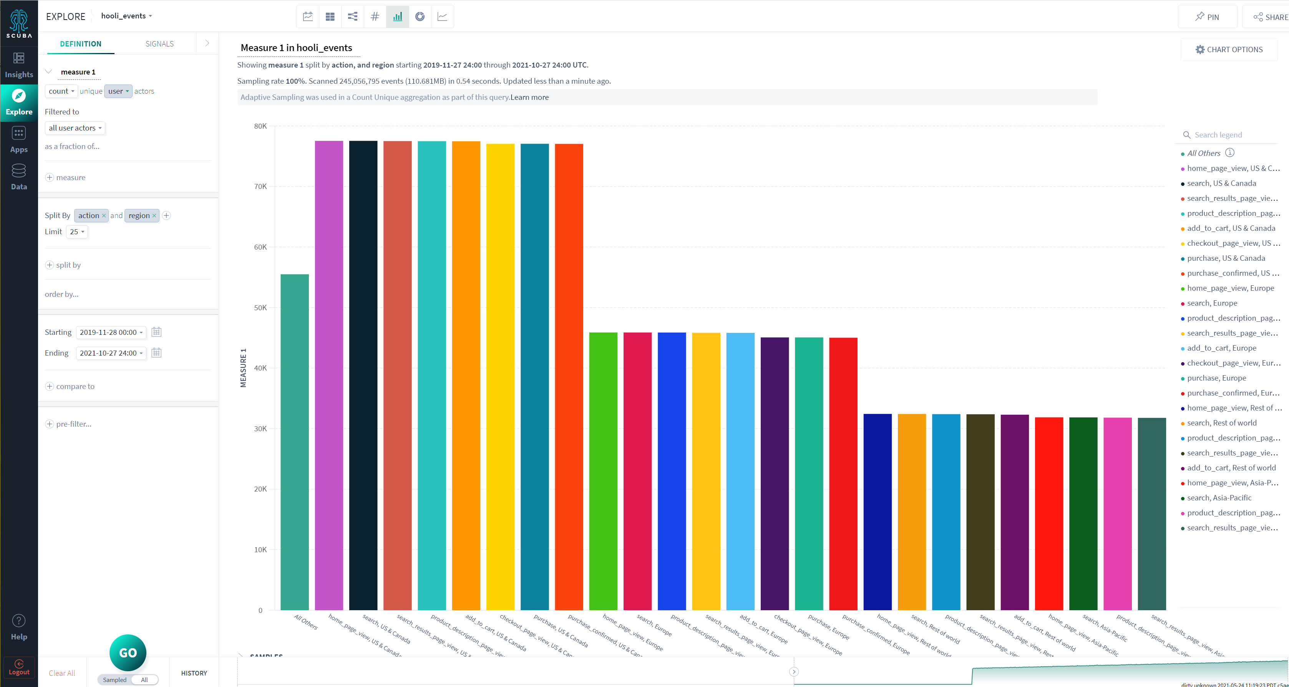Image resolution: width=1289 pixels, height=687 pixels.
Task: Click the Scuba logo
Action: coord(19,23)
